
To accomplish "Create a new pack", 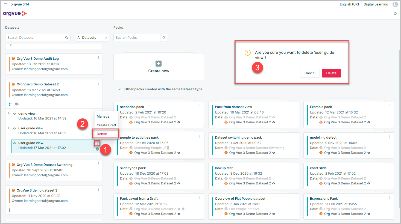I will 159,67.
